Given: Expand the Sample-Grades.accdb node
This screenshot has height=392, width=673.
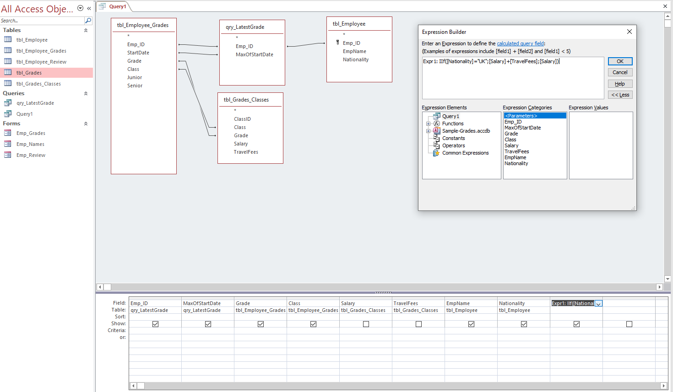Looking at the screenshot, I should click(429, 131).
